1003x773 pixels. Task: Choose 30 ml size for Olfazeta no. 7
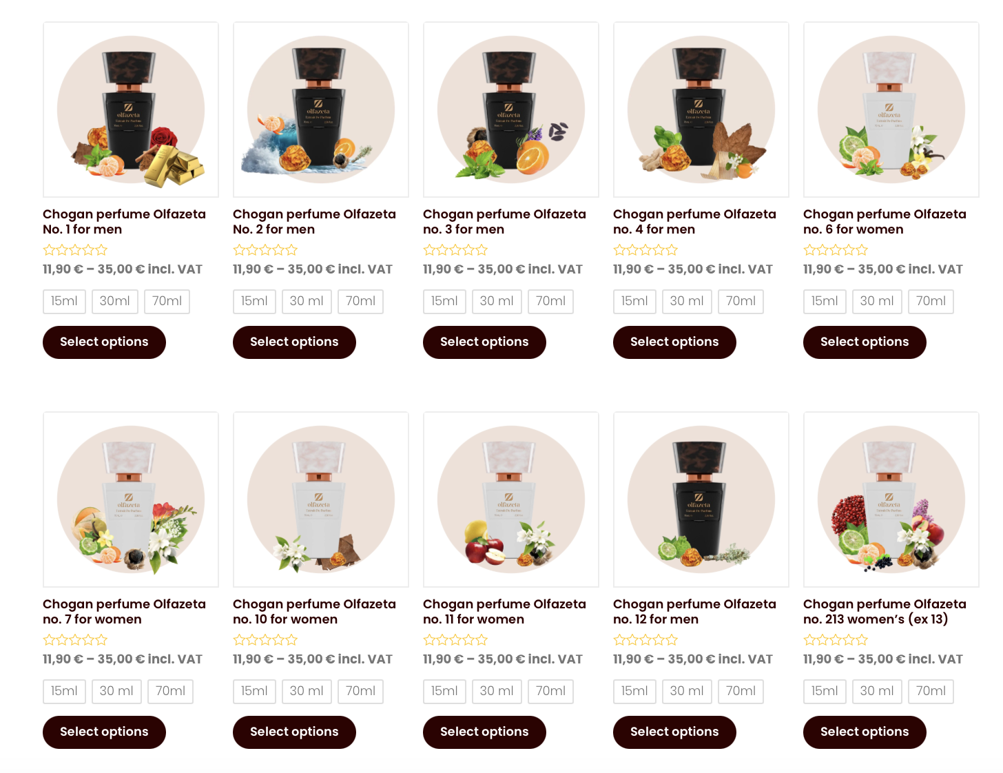click(x=116, y=691)
